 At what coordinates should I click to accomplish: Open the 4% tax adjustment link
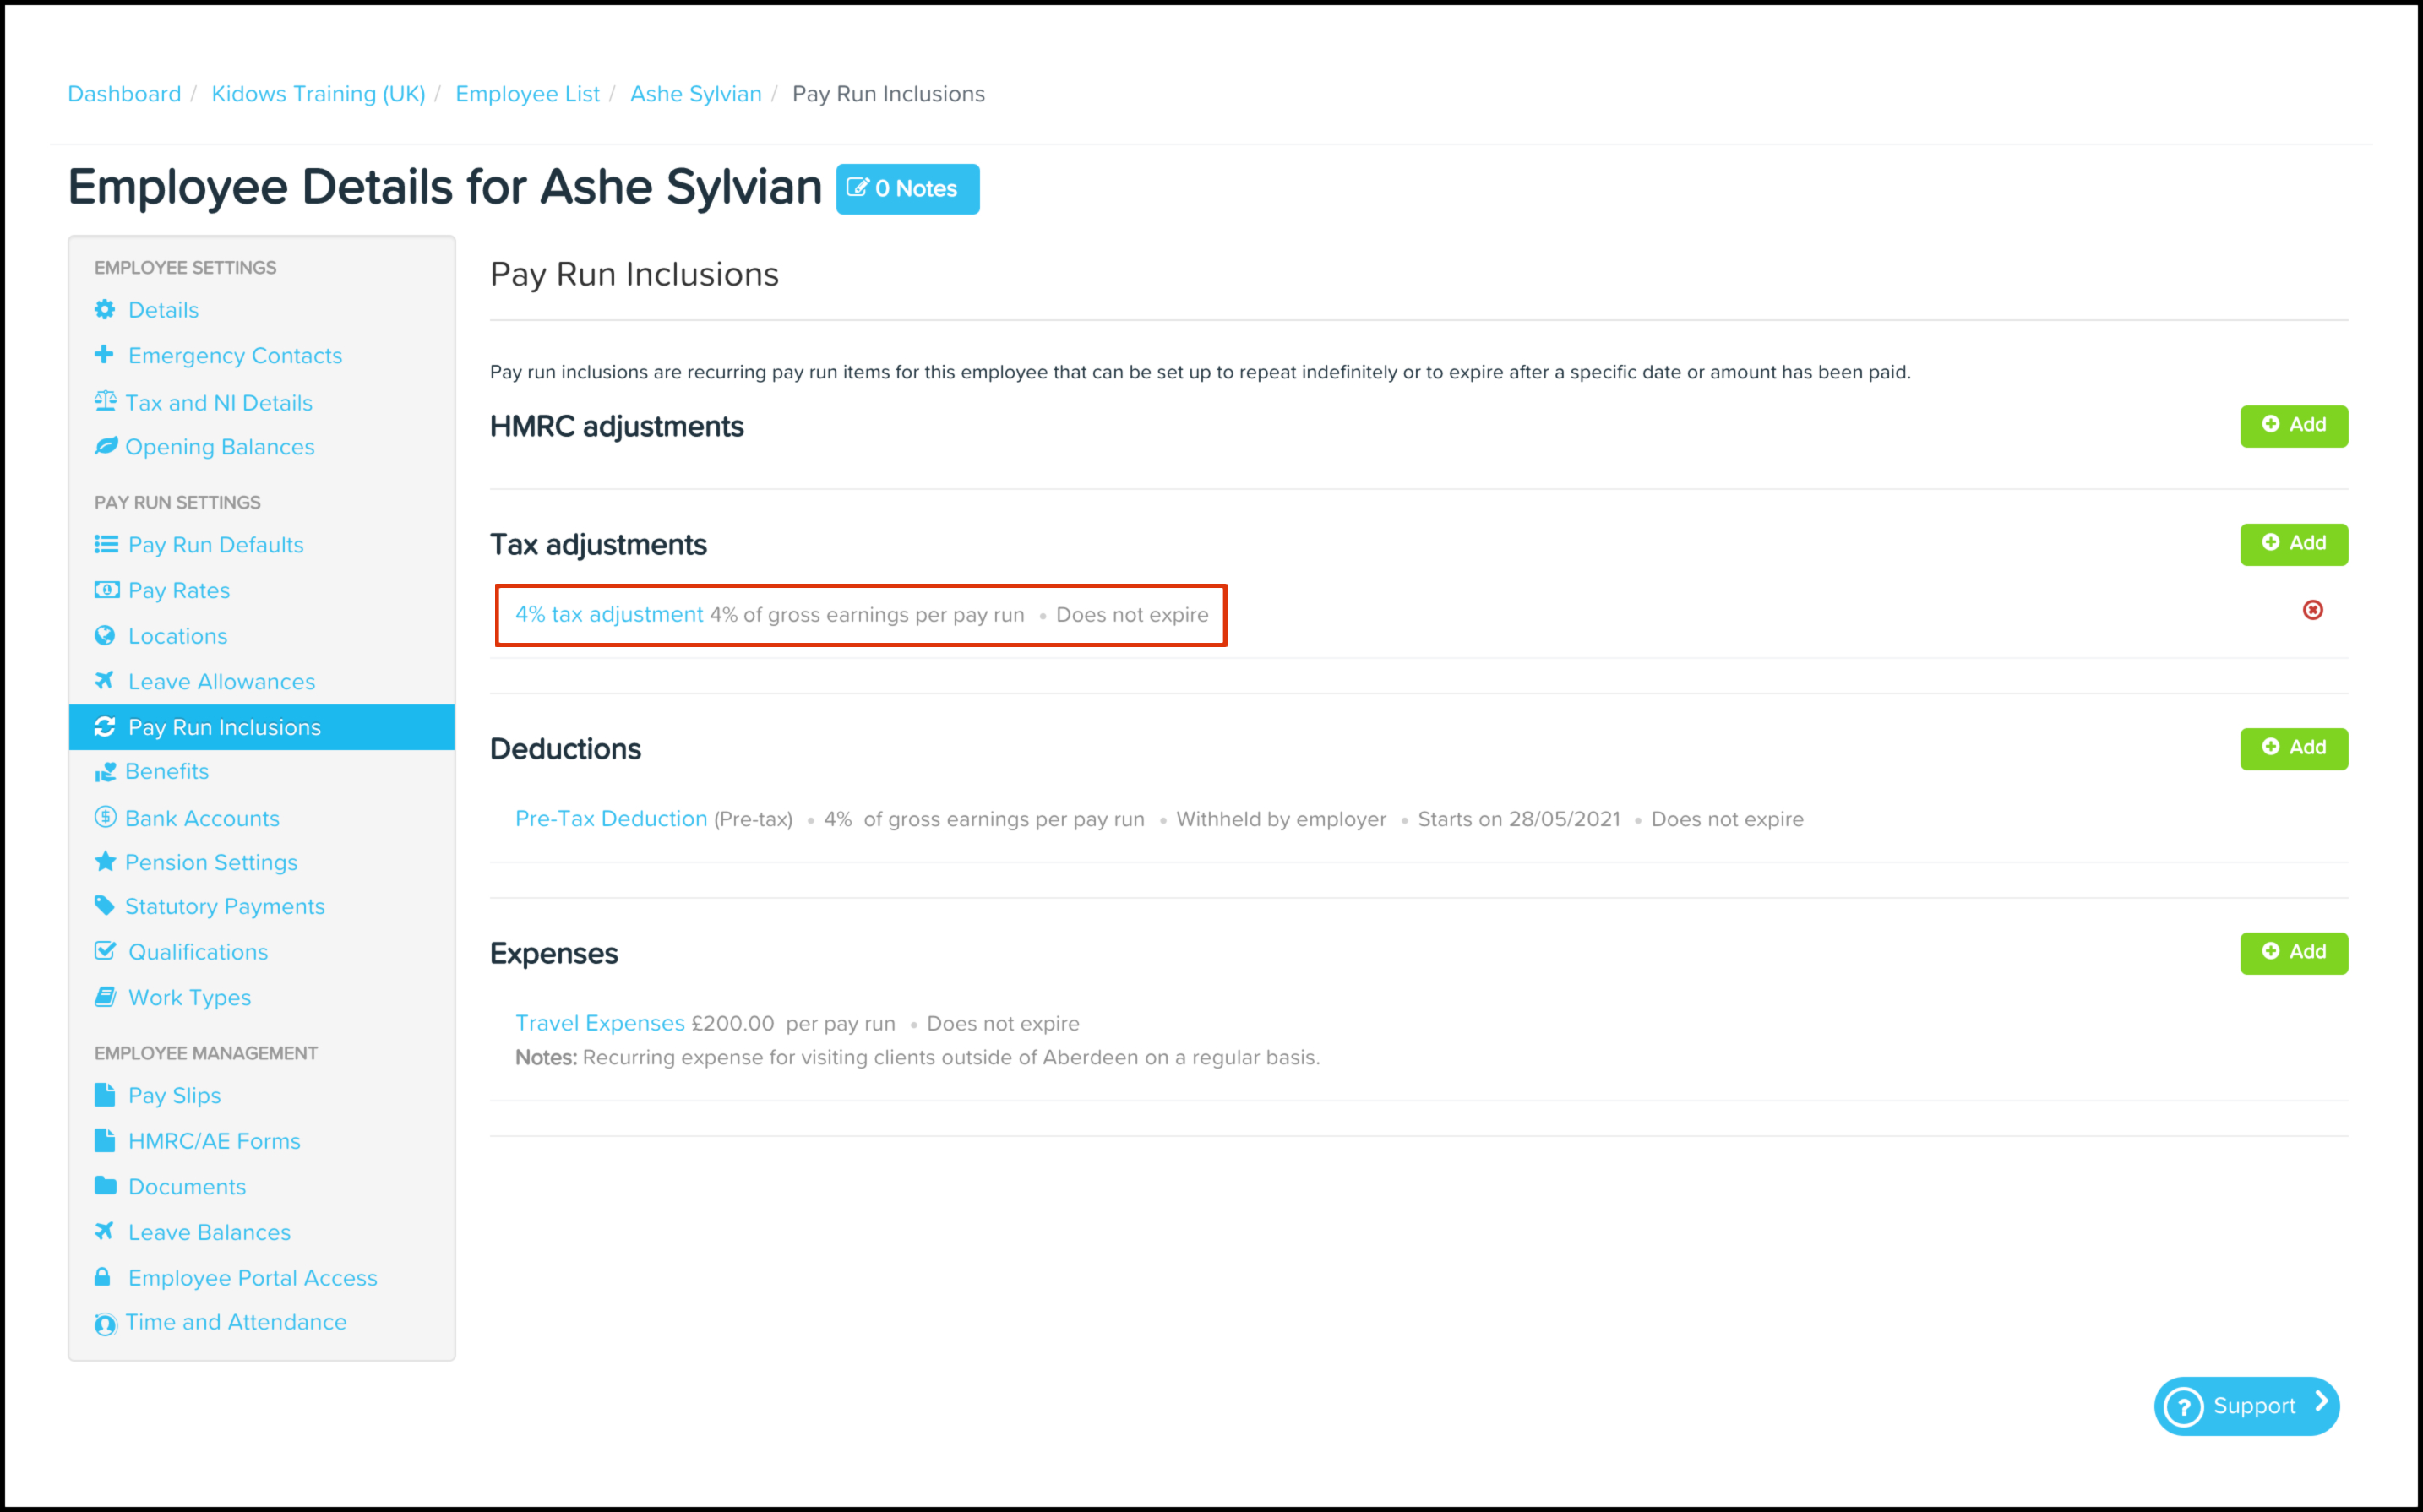(x=609, y=615)
